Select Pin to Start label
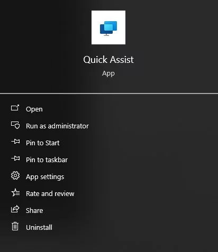The height and width of the screenshot is (252, 218). point(43,143)
